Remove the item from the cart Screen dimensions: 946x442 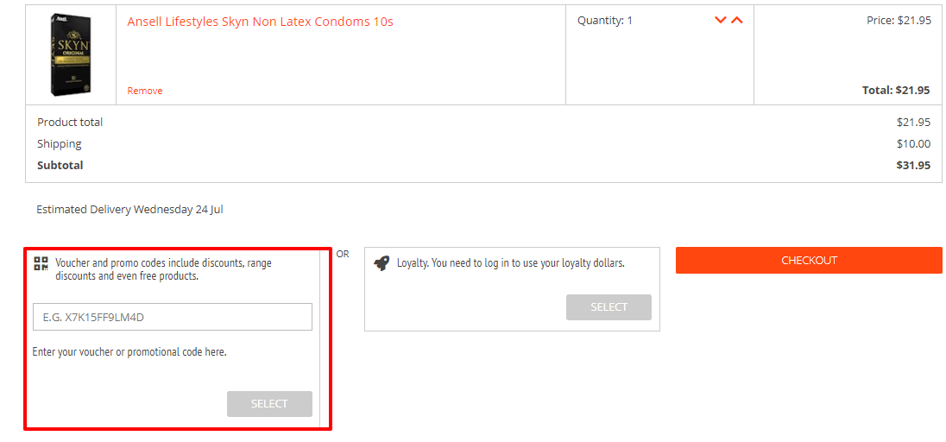145,91
